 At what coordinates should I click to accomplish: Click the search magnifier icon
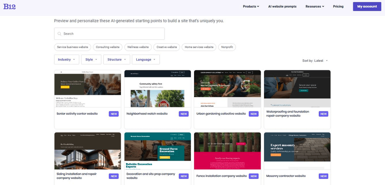59,34
